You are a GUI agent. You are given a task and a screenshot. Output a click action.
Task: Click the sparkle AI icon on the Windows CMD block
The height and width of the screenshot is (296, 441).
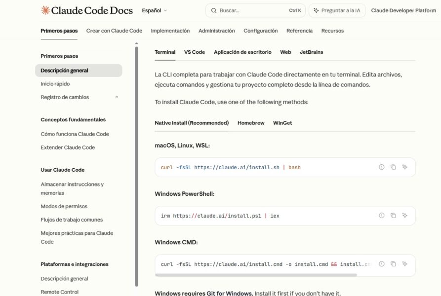pos(404,264)
